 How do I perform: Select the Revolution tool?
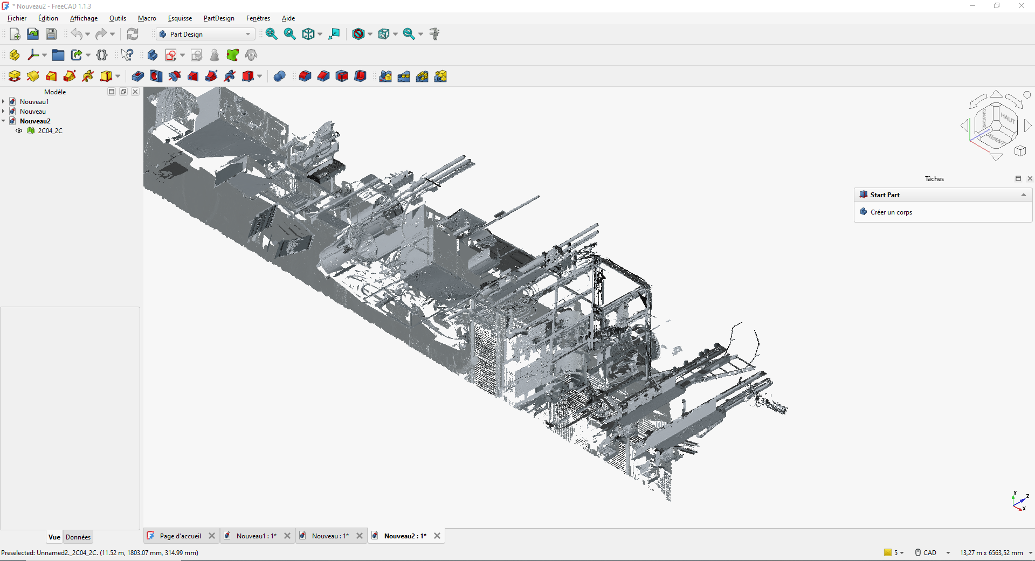coord(33,76)
